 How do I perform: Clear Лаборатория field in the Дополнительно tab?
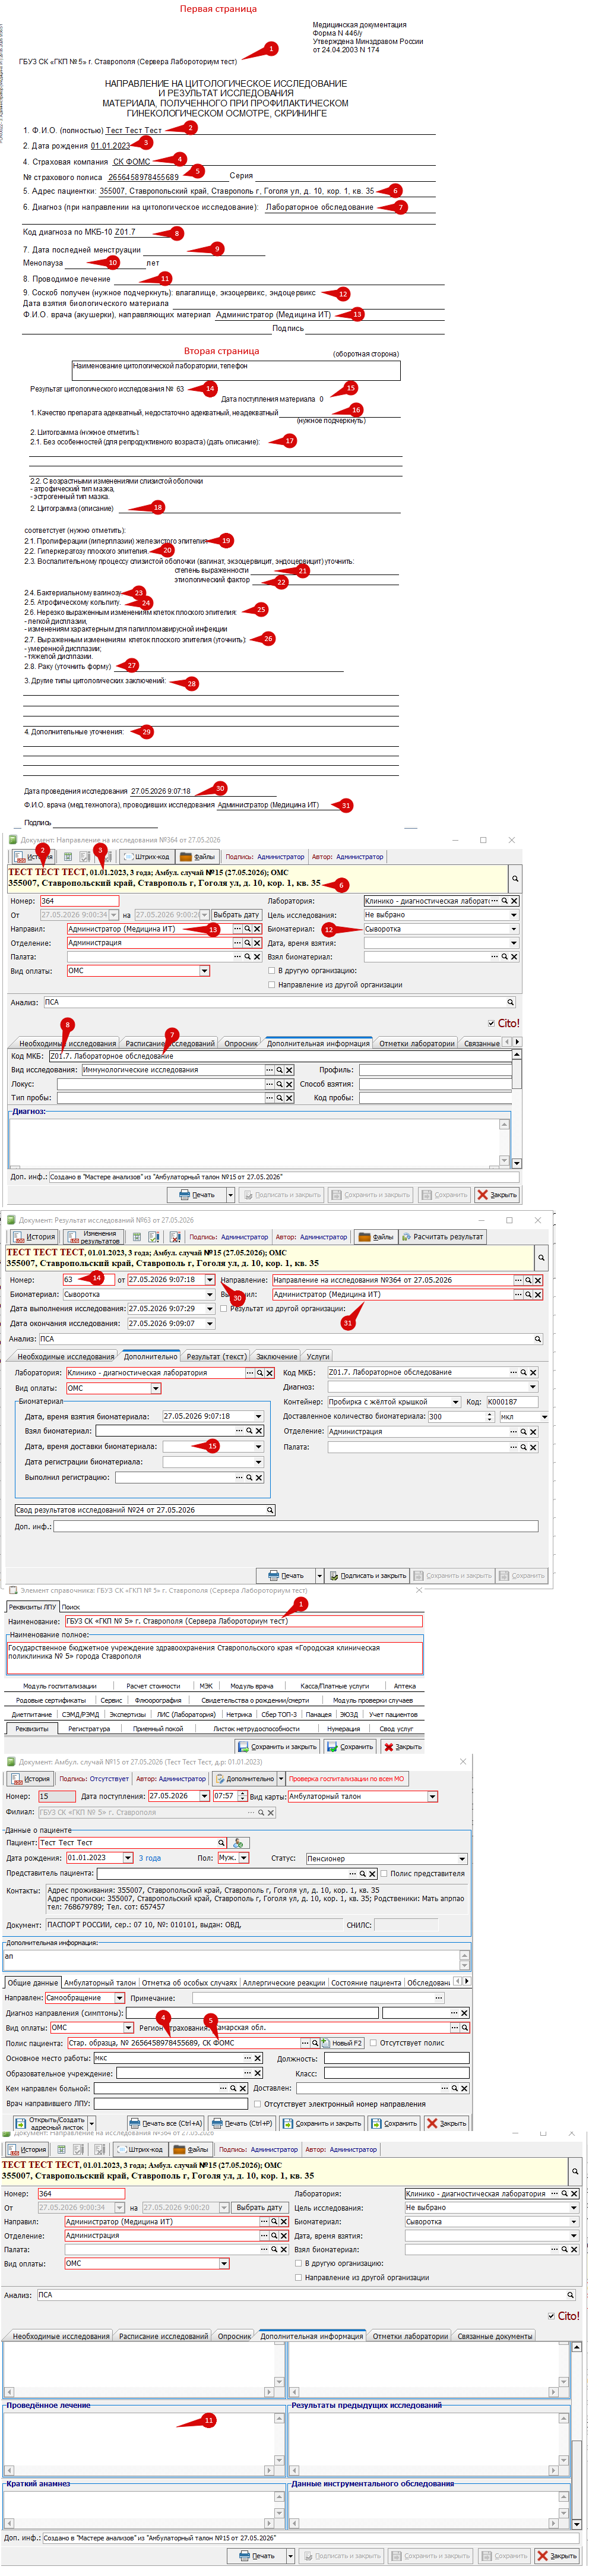(x=270, y=1373)
